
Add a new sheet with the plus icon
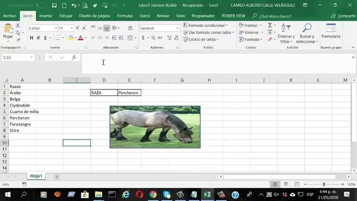click(x=57, y=176)
